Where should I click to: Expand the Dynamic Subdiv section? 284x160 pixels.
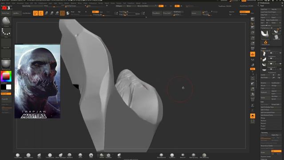coord(266,156)
